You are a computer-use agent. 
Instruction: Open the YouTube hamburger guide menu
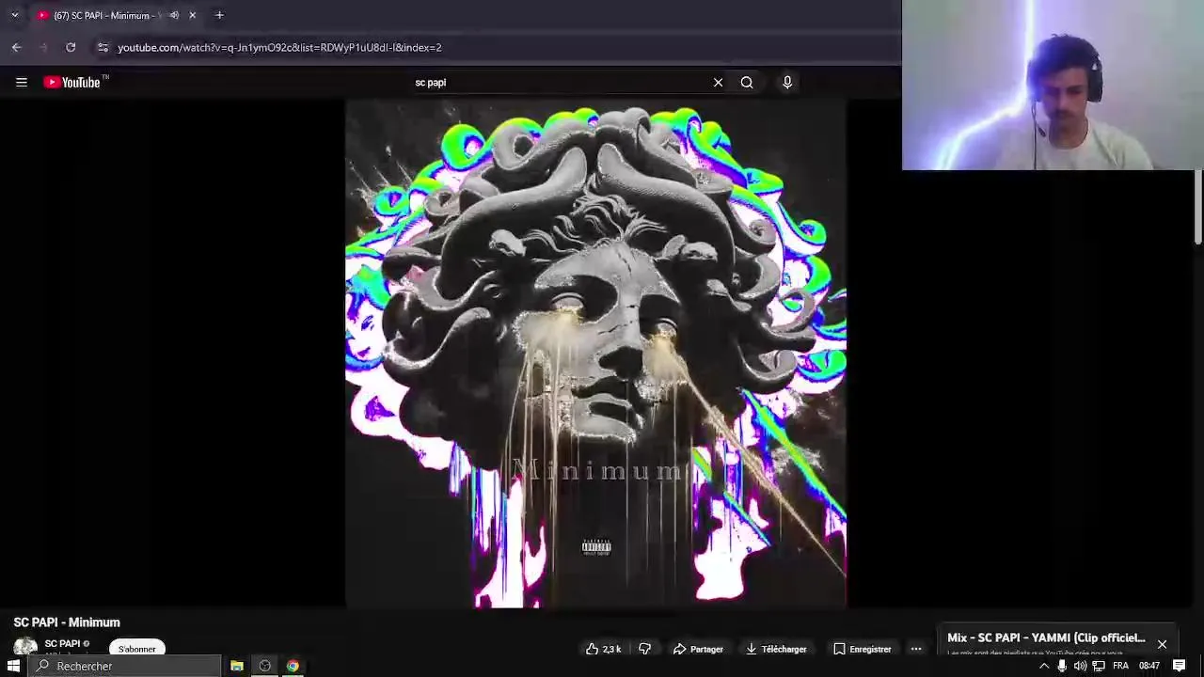(21, 83)
